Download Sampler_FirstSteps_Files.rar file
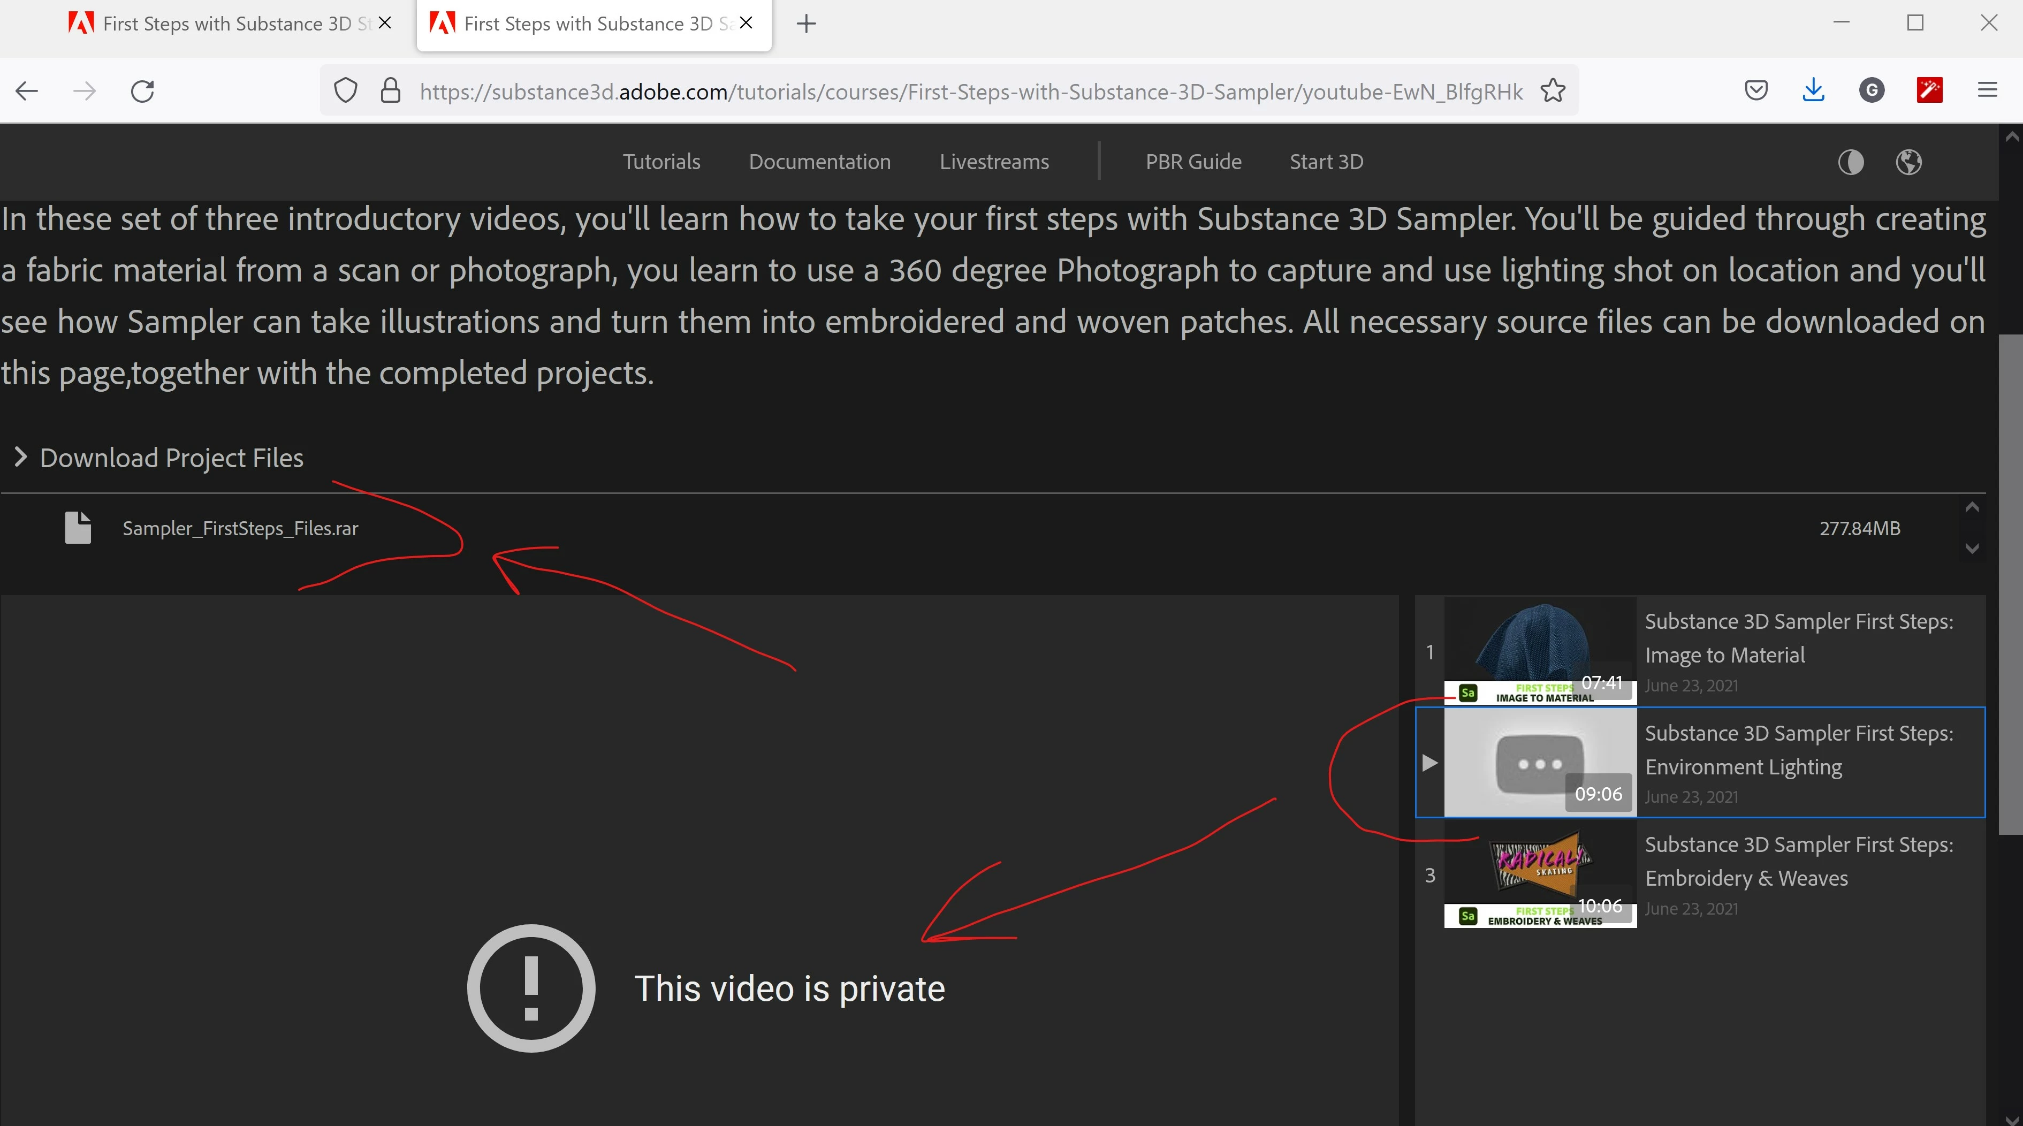2023x1126 pixels. point(240,528)
